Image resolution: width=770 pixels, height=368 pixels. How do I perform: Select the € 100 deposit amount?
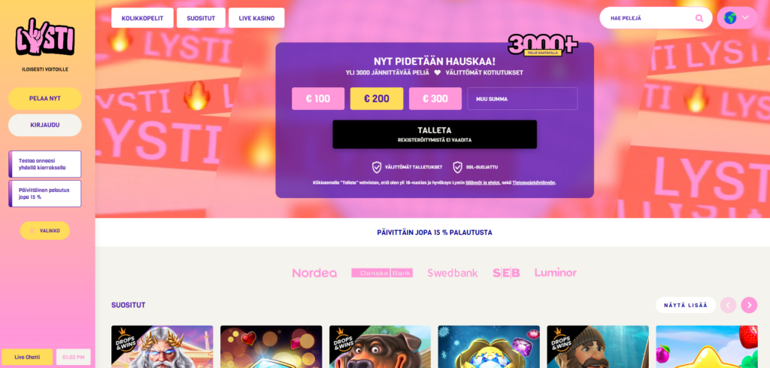click(318, 99)
